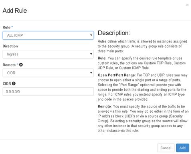Open the Remote dropdown set to CIDR
Viewport: 191px width, 154px height.
point(48,73)
